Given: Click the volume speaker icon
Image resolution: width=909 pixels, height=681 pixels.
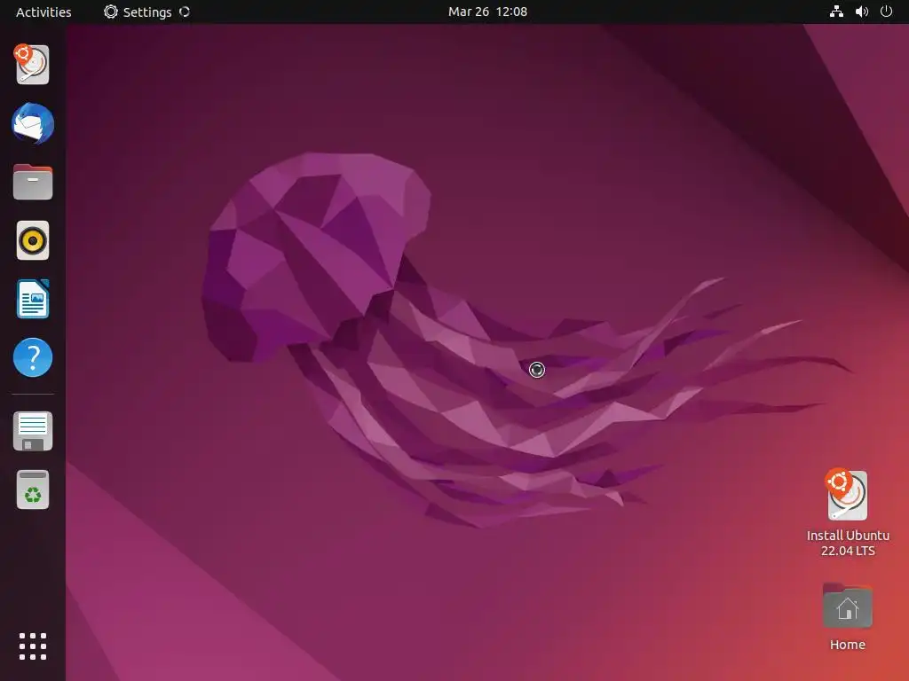Looking at the screenshot, I should 862,12.
